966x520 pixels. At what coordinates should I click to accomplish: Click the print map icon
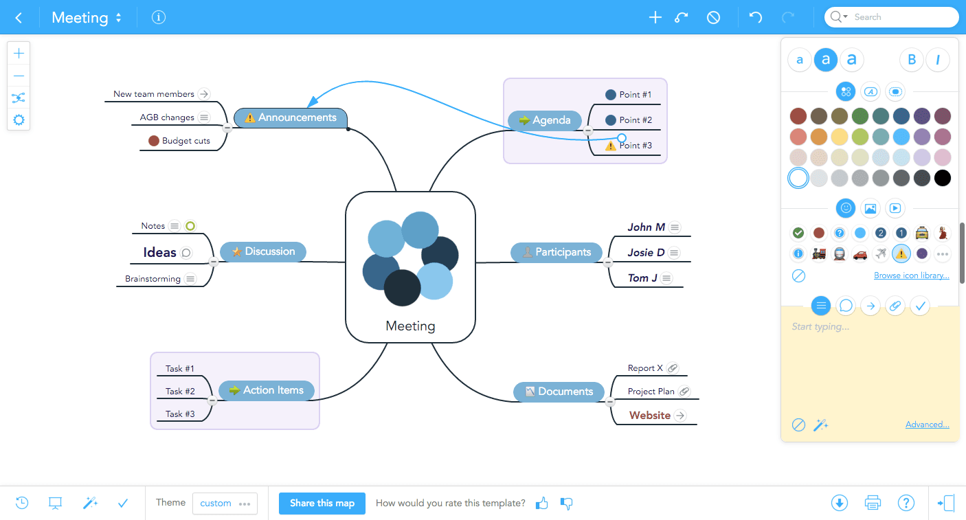(873, 503)
